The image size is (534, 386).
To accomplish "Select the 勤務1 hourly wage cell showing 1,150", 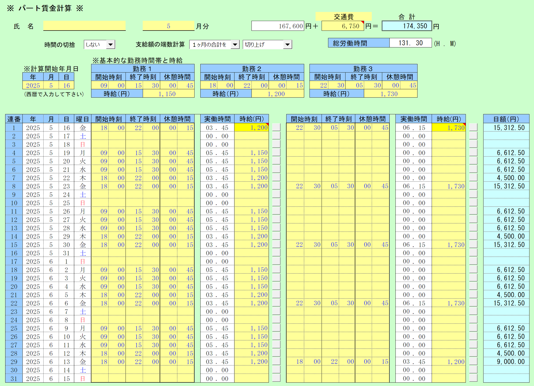I will pyautogui.click(x=168, y=94).
